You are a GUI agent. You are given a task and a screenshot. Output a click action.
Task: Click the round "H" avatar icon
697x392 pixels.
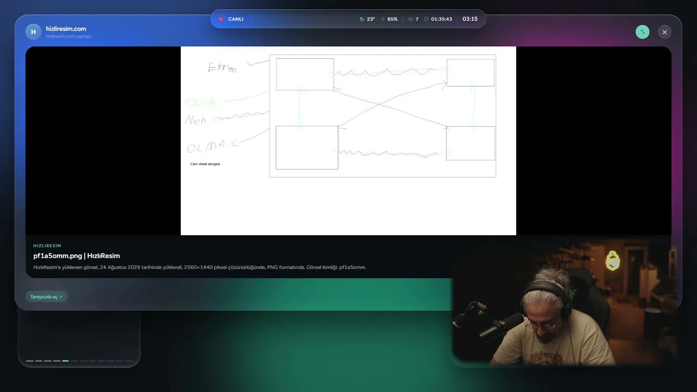tap(33, 32)
